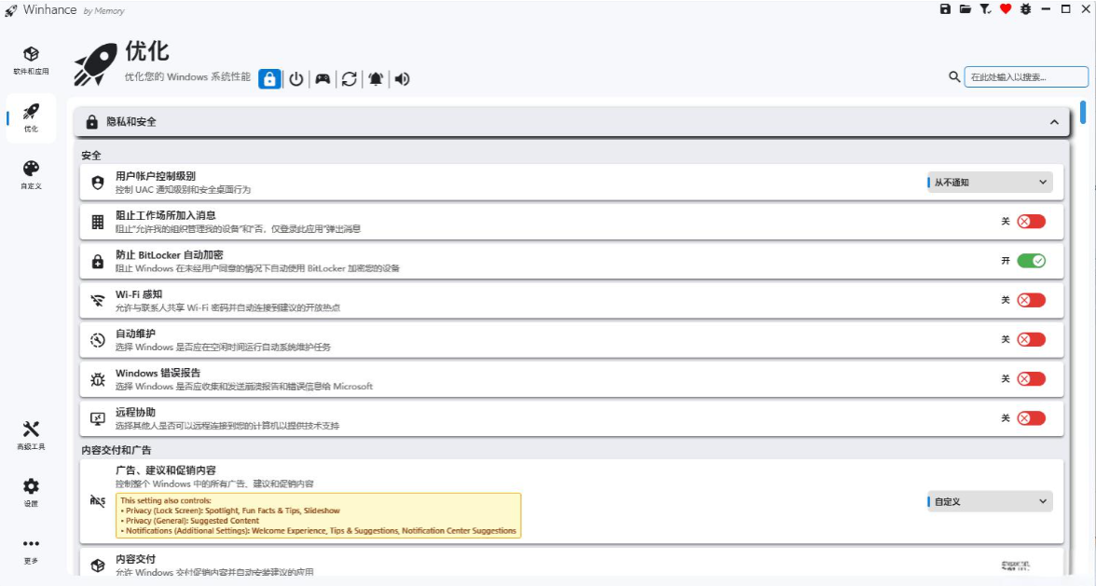
Task: Open the 广告、建议和促销内容 dropdown
Action: click(x=990, y=501)
